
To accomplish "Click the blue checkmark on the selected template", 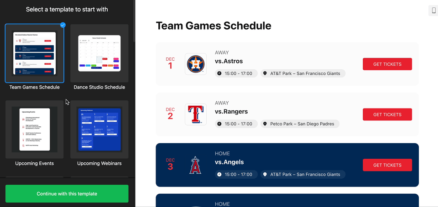I will 63,25.
